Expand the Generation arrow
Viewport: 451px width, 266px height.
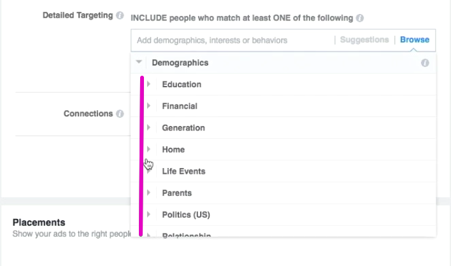148,127
